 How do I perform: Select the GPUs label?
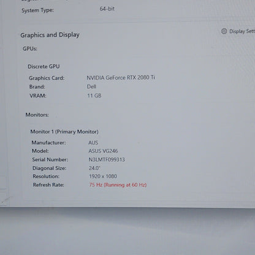coord(30,48)
